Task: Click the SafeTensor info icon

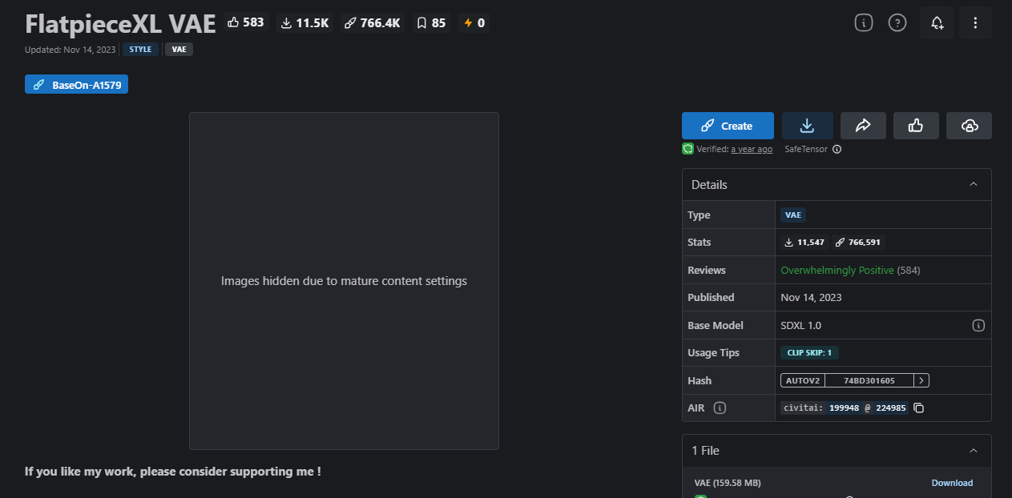Action: tap(837, 149)
